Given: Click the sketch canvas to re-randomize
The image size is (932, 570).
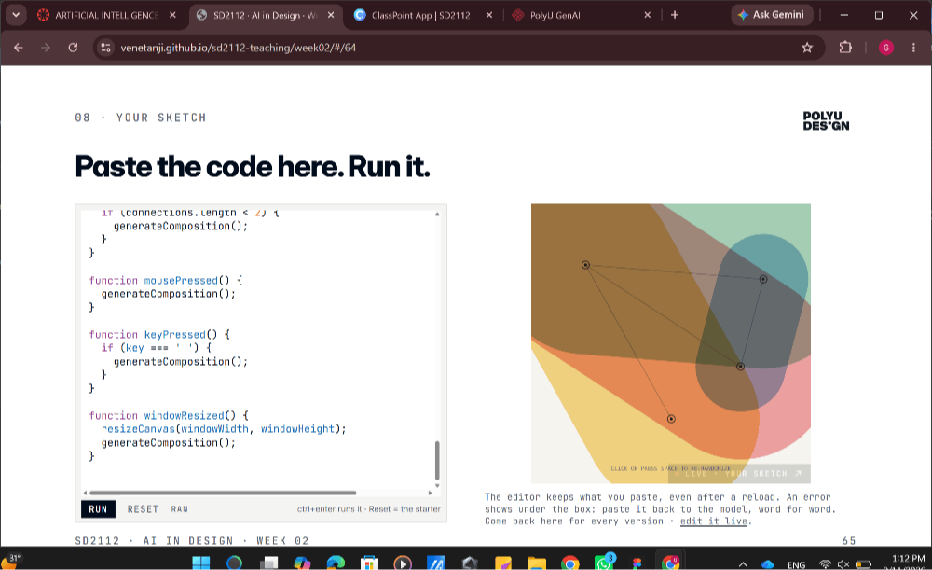Looking at the screenshot, I should tap(670, 343).
